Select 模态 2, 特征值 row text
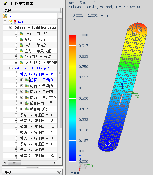 [x=39, y=115]
